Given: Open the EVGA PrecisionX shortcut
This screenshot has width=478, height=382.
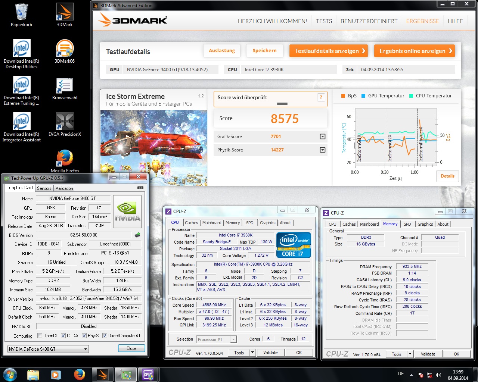Looking at the screenshot, I should [x=65, y=125].
